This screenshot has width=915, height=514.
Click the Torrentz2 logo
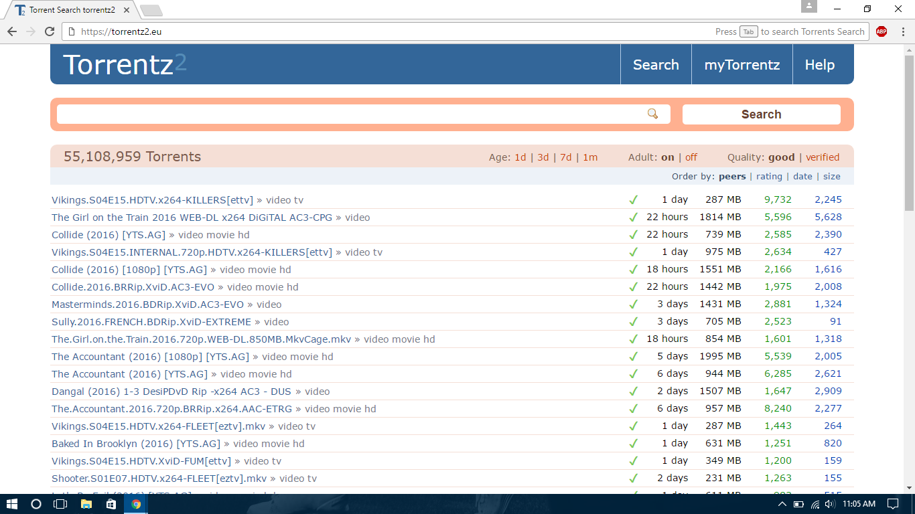[x=125, y=64]
